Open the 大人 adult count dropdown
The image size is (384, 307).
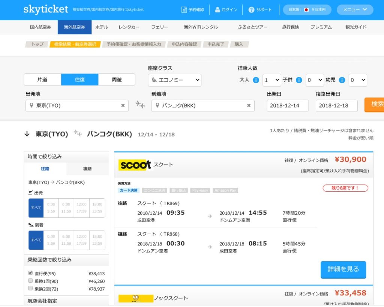(271, 80)
